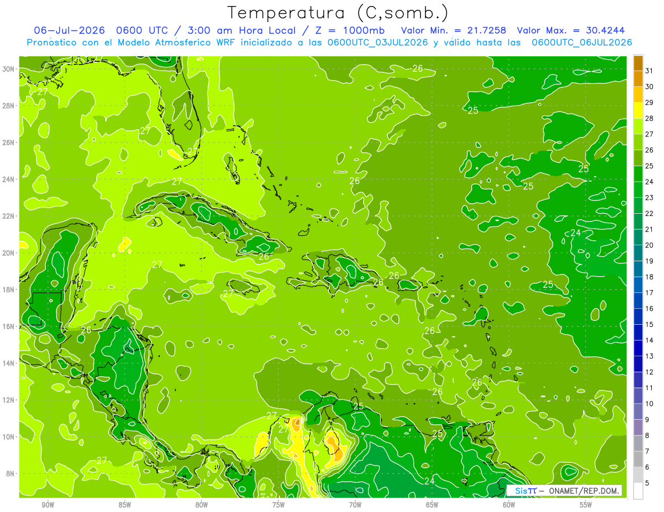Click the "26N" latitude axis label

tap(9, 142)
